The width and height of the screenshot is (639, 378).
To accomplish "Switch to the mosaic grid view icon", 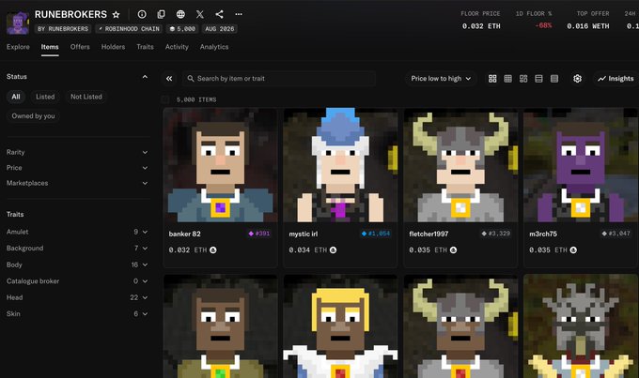I will (523, 79).
